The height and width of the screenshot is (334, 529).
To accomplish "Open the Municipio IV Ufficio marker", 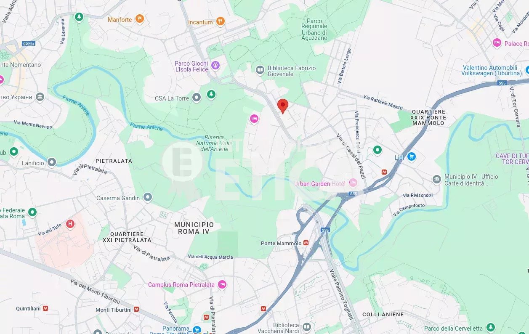I will click(437, 179).
